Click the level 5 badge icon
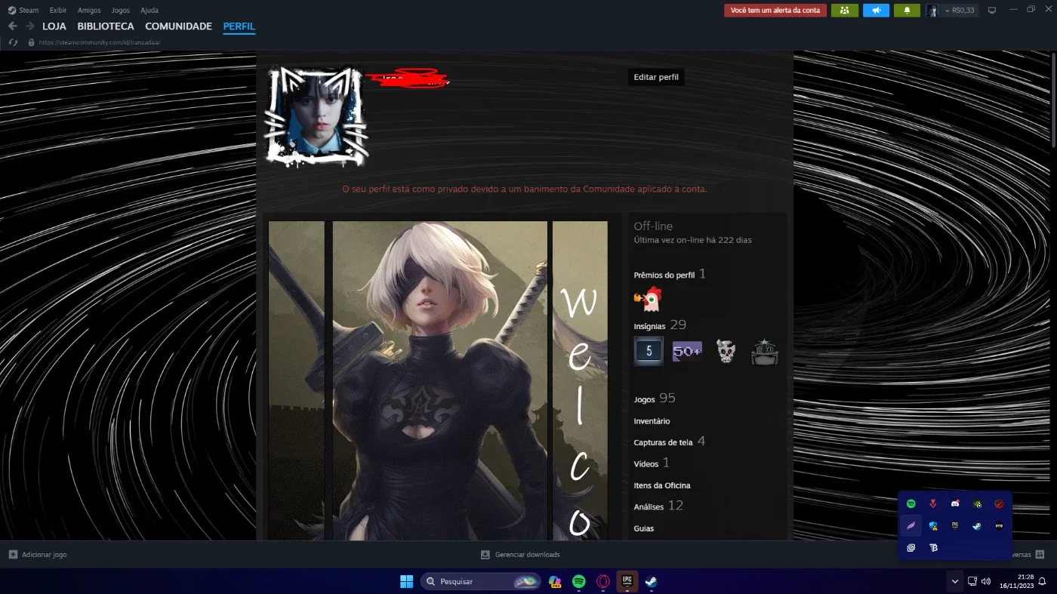 click(x=649, y=351)
